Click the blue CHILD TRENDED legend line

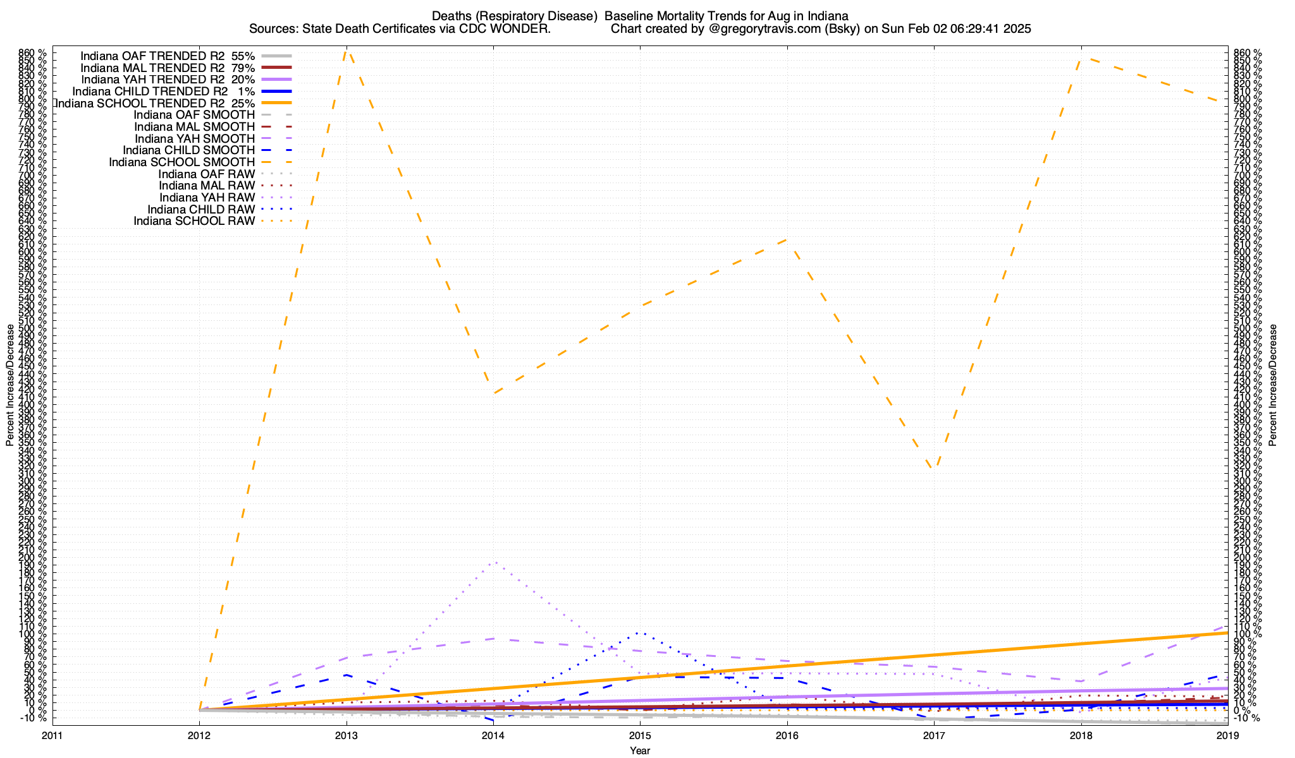(x=276, y=91)
